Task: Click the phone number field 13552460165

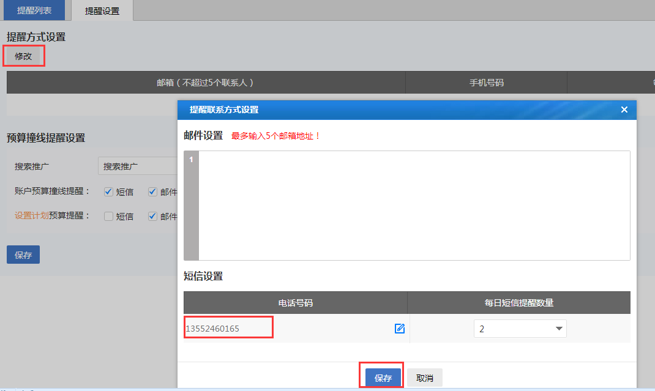Action: pos(228,329)
